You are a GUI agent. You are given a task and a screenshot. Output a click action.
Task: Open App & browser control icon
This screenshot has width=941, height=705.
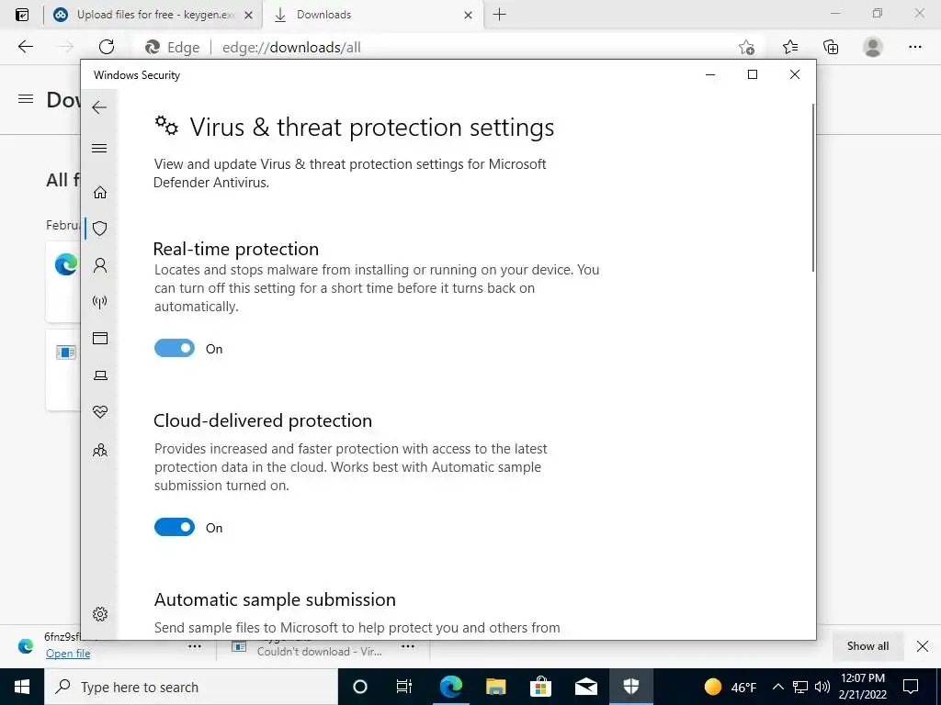click(100, 338)
